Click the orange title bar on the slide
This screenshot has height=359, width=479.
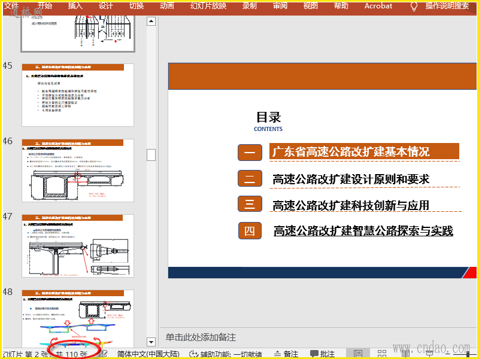point(322,77)
